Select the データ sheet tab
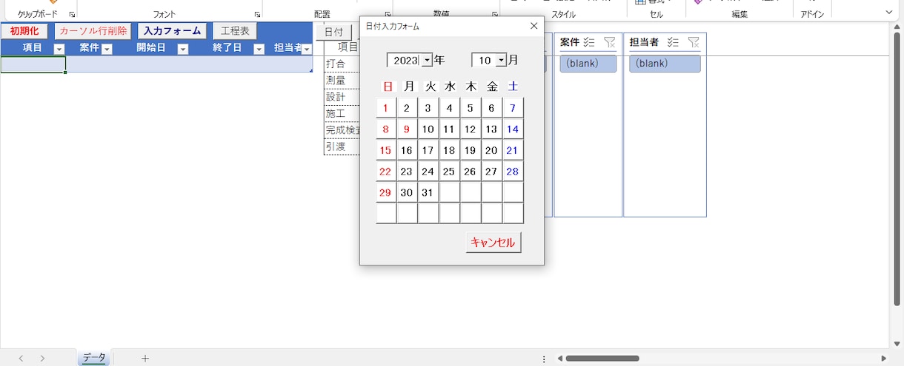The image size is (904, 366). (x=94, y=358)
